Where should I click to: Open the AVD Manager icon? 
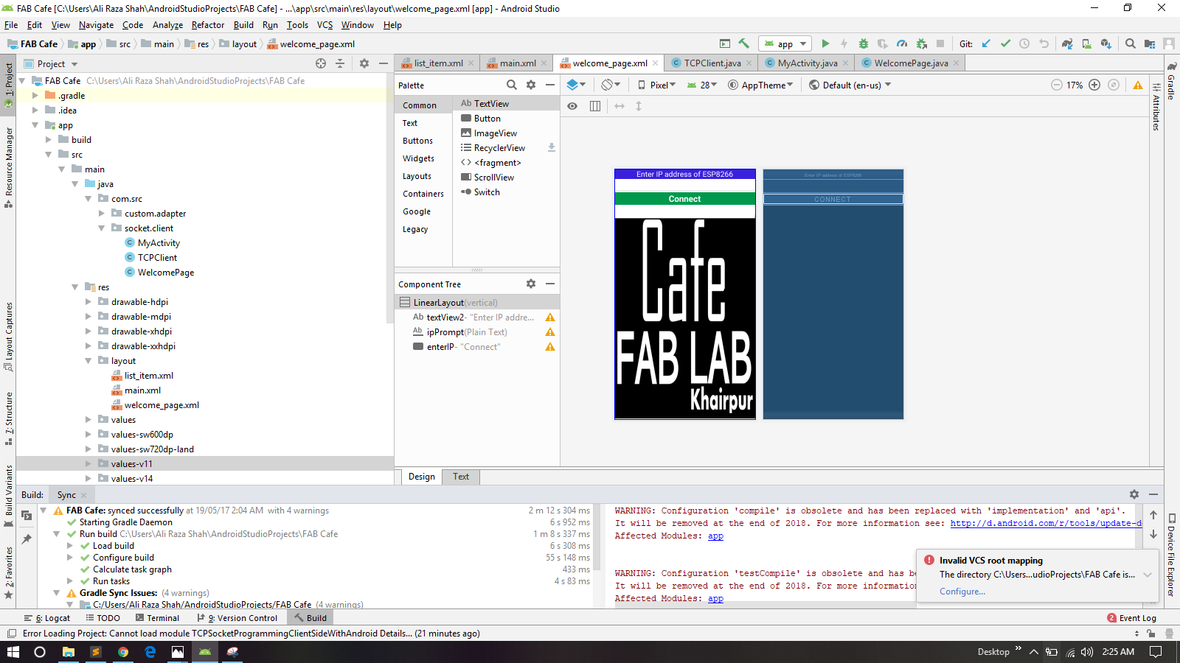1086,43
